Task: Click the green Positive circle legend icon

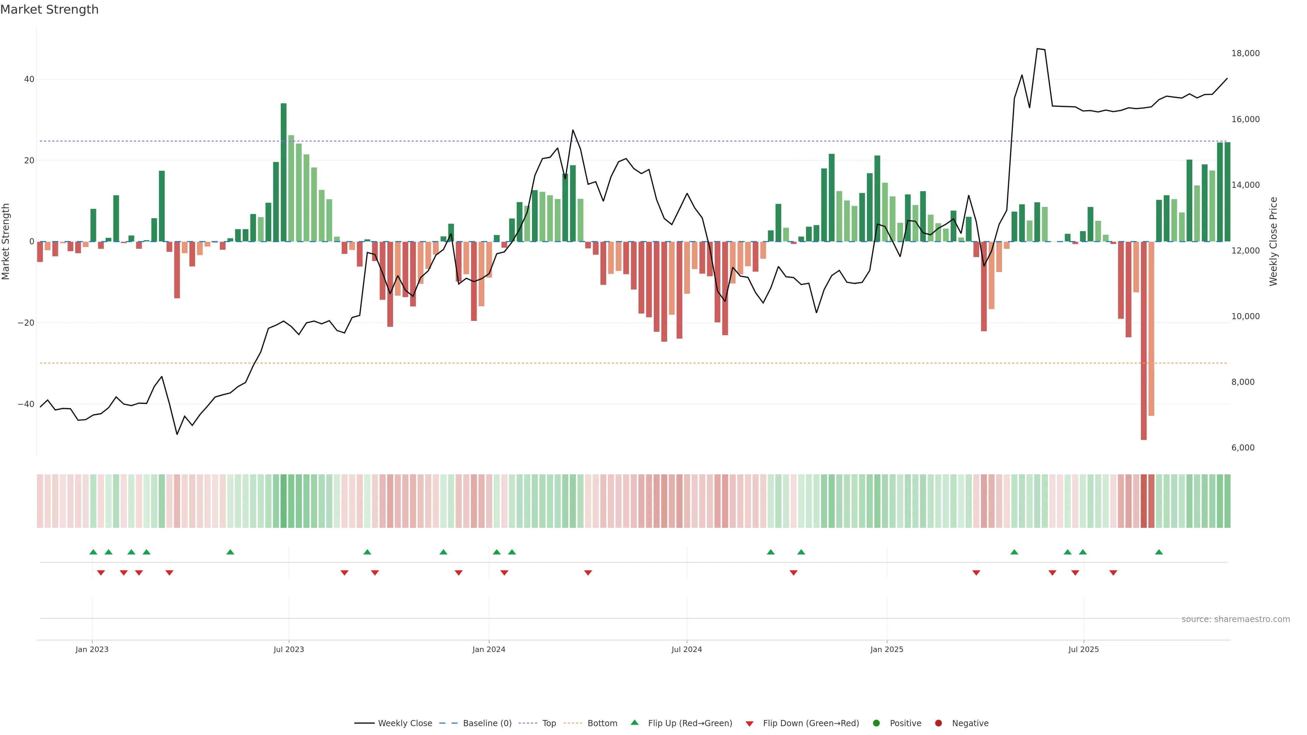Action: [876, 723]
